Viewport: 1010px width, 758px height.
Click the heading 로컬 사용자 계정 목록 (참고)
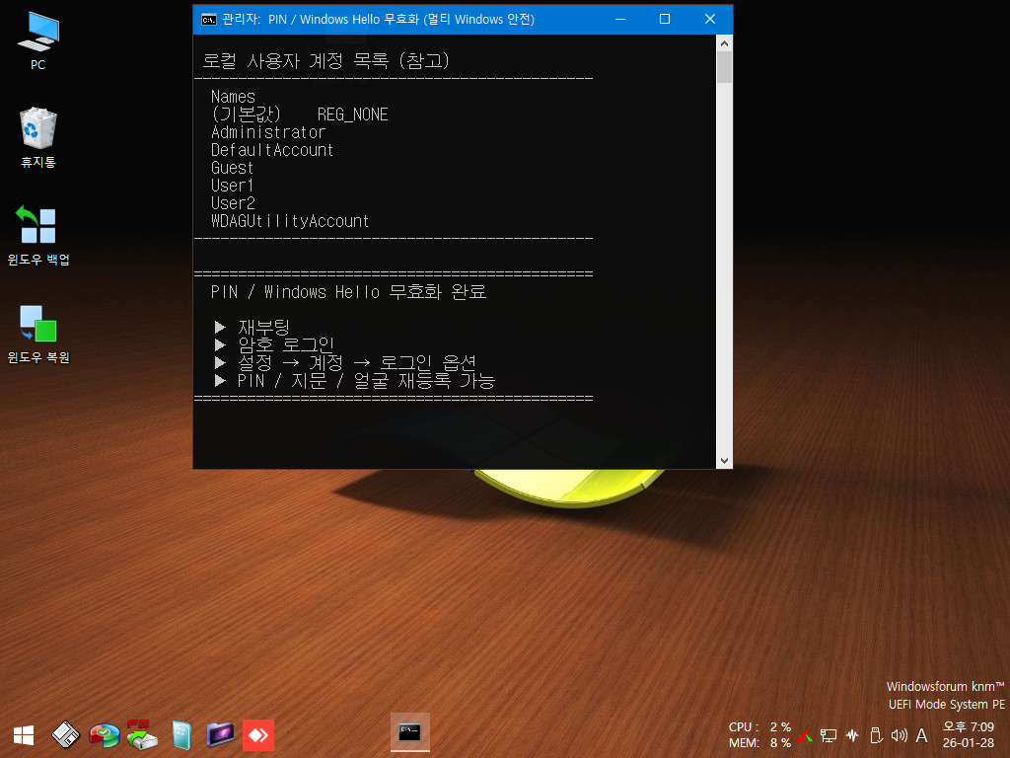(x=325, y=60)
